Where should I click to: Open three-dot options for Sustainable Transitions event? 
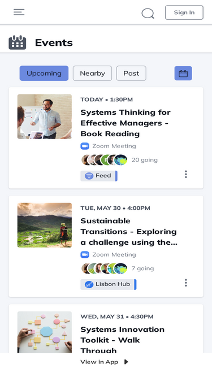pyautogui.click(x=186, y=283)
